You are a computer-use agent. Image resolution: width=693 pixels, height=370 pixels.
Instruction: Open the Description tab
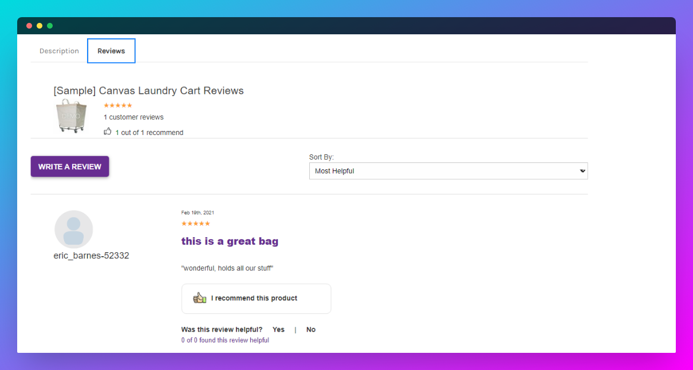point(59,51)
